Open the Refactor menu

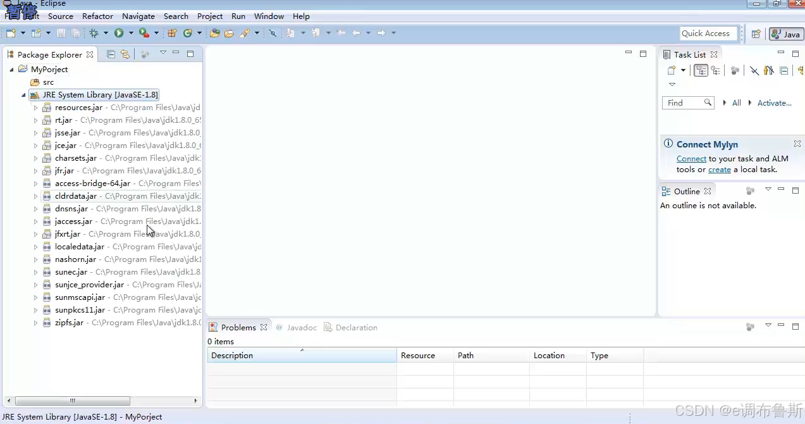click(97, 16)
